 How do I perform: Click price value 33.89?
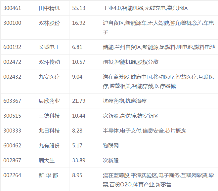pos(79,160)
